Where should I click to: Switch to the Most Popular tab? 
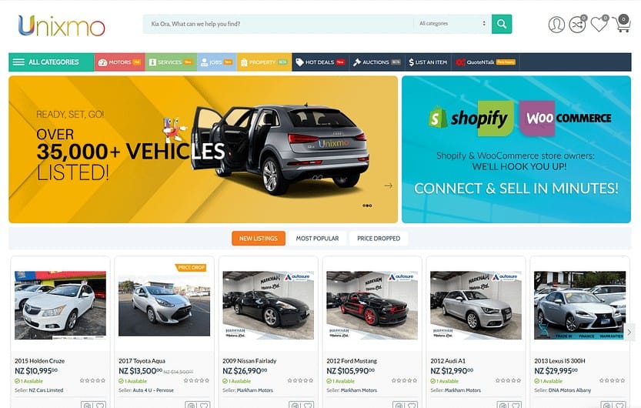click(x=317, y=239)
